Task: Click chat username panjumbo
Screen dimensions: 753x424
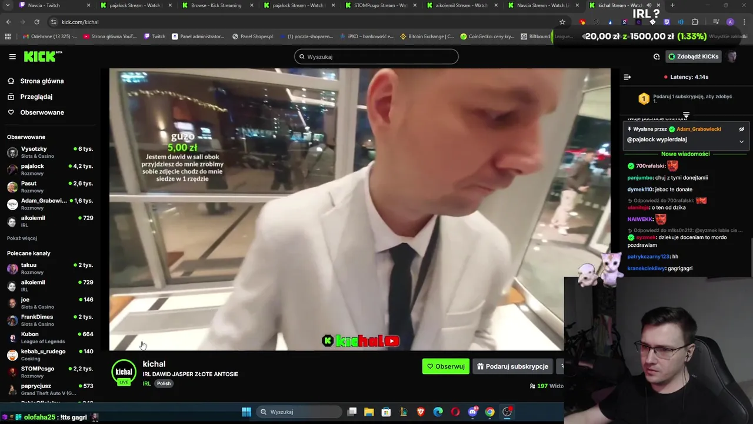Action: pos(640,178)
